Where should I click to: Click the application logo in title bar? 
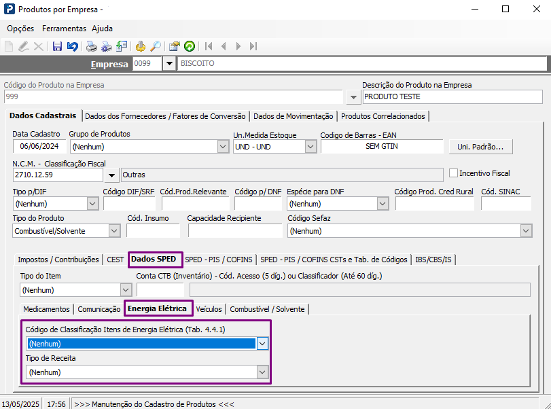[x=9, y=9]
